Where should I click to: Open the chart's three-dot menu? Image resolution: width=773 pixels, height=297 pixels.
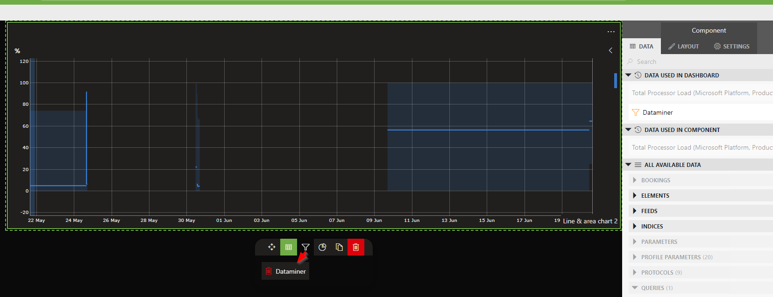pyautogui.click(x=611, y=32)
